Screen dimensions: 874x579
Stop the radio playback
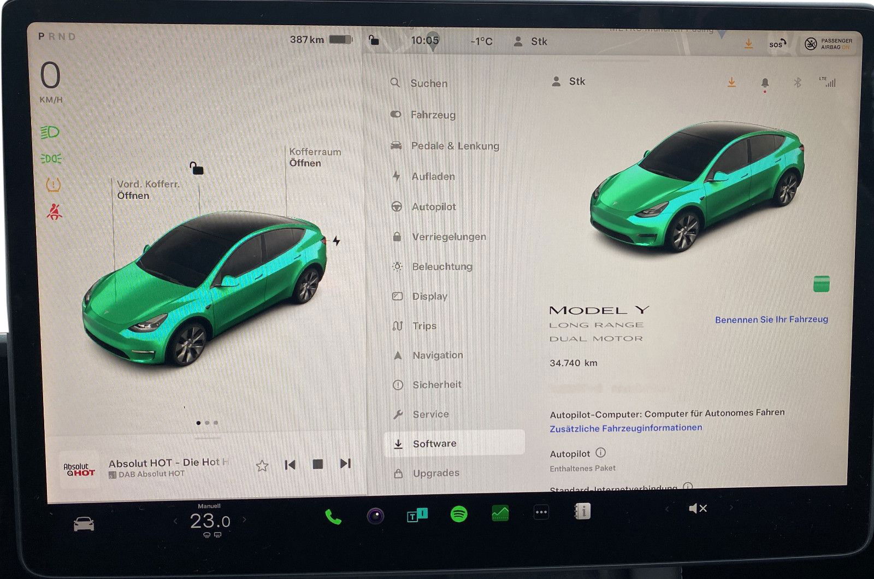[x=317, y=464]
